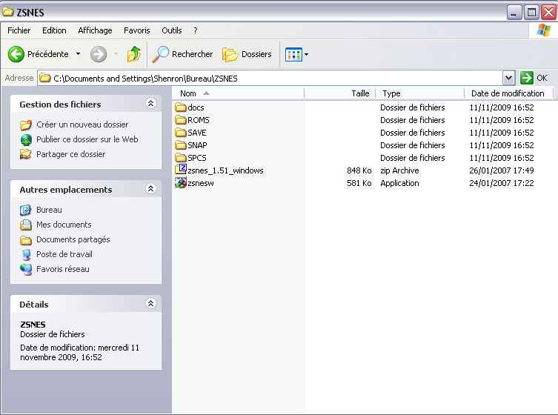Click the ZSNES folder icon in title bar
The width and height of the screenshot is (558, 415).
8,12
